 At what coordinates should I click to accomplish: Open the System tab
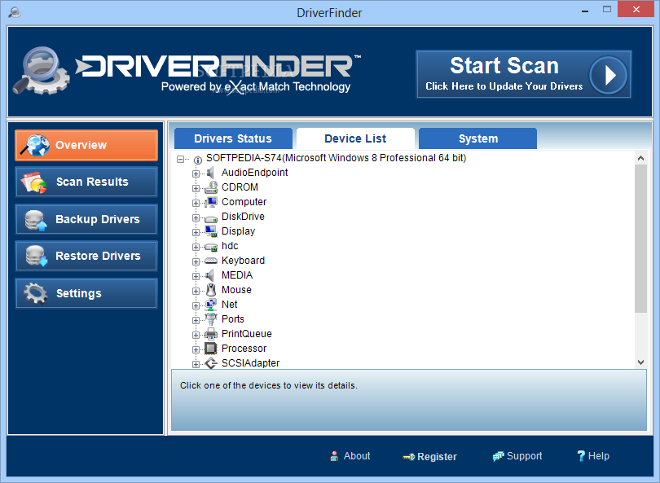click(477, 138)
